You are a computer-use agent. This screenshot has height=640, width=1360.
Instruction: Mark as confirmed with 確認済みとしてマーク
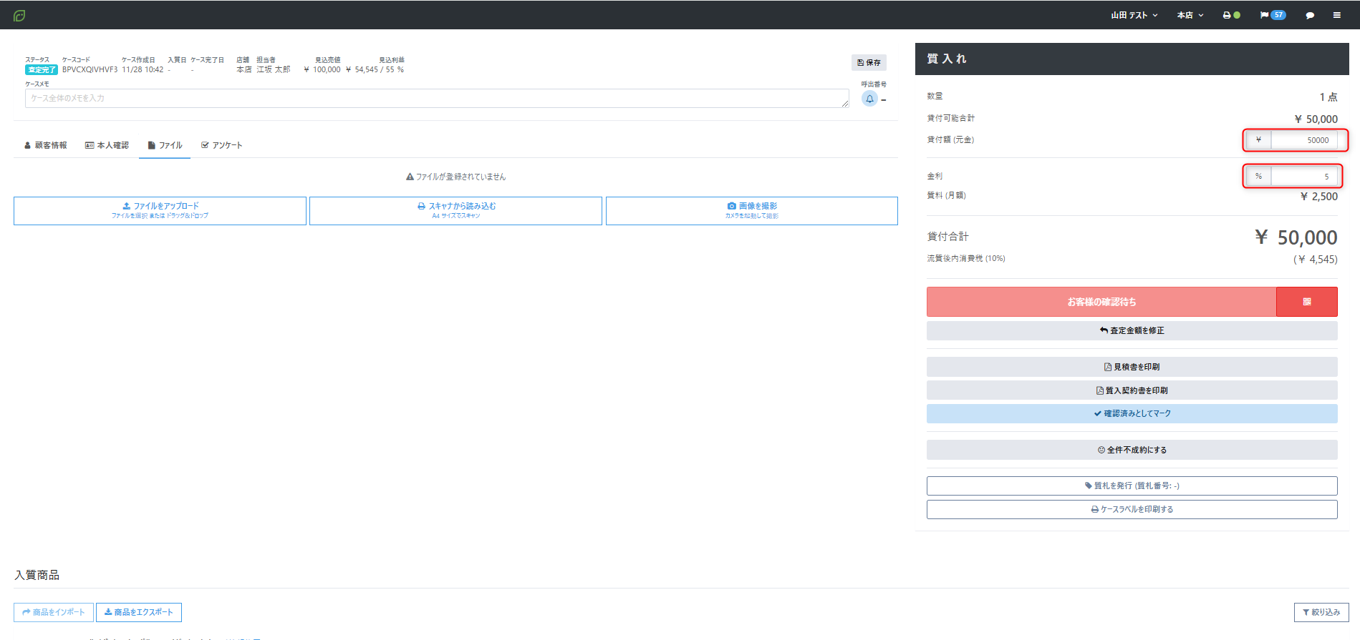[x=1132, y=413]
